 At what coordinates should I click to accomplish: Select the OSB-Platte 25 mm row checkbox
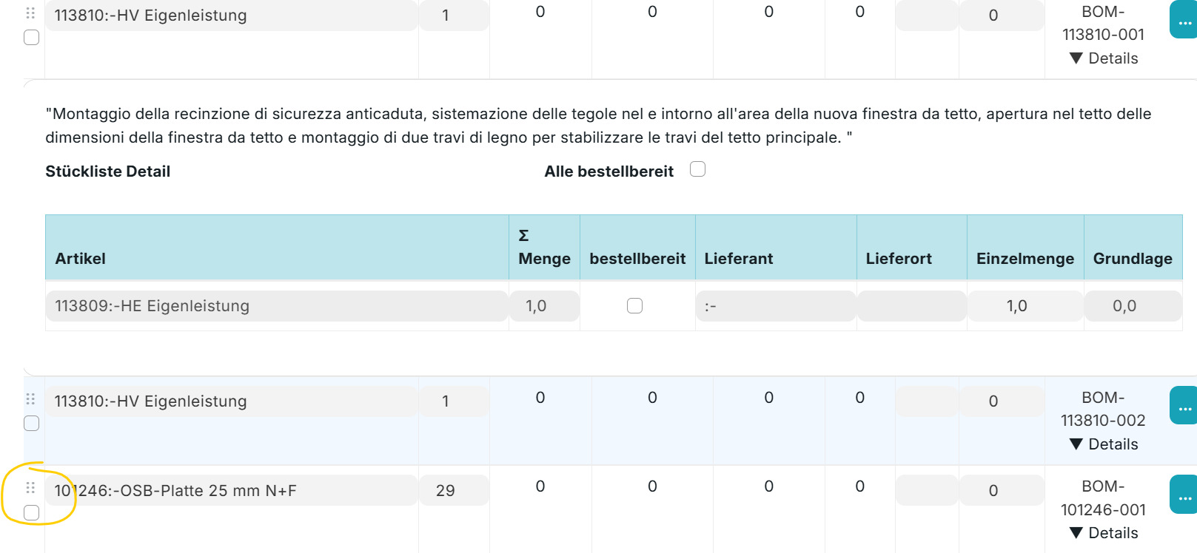coord(32,512)
